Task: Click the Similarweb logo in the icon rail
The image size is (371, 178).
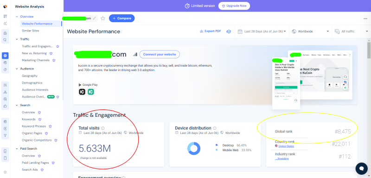Action: pos(5,6)
